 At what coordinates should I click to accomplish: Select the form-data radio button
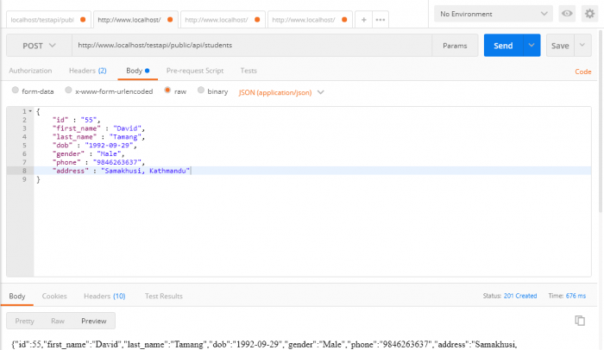[15, 91]
